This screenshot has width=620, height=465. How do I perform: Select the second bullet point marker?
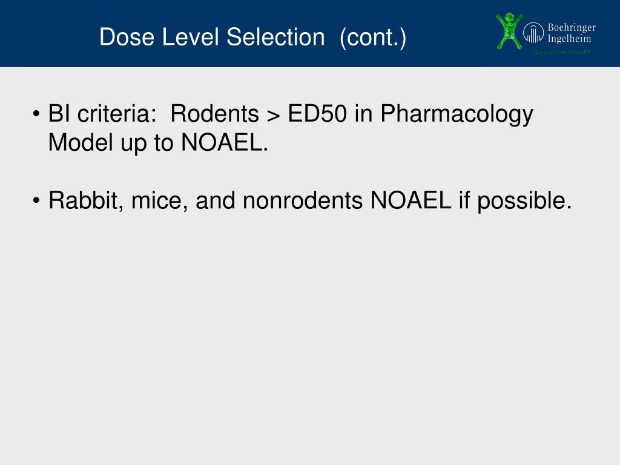coord(36,200)
